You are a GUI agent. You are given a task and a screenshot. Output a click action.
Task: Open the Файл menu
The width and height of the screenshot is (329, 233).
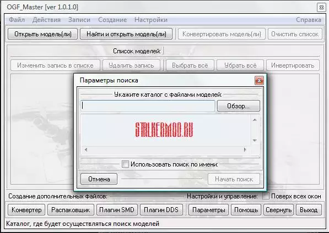point(17,20)
